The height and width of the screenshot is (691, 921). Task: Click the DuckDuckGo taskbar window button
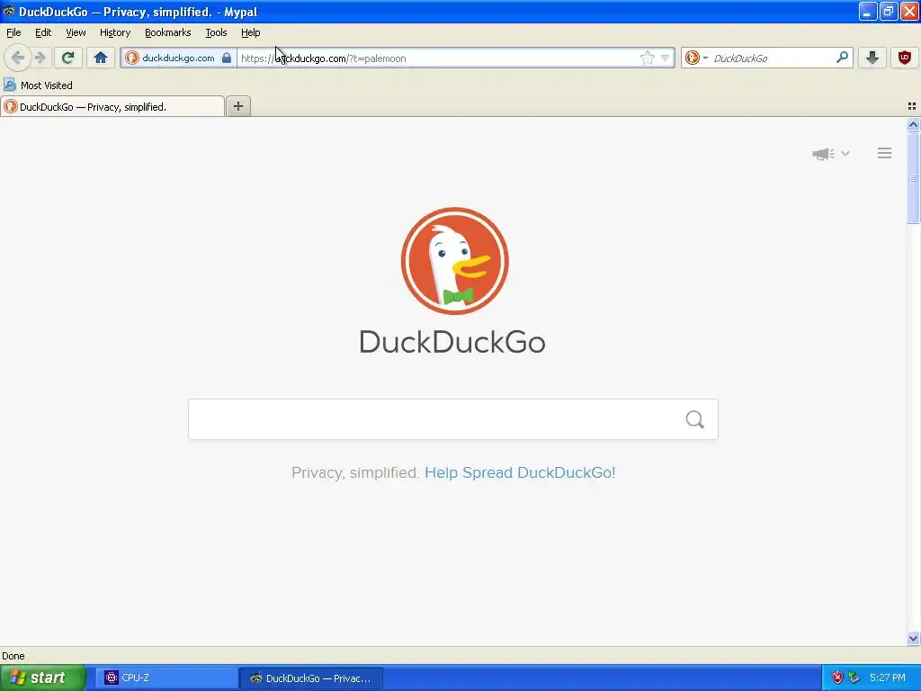[x=311, y=678]
